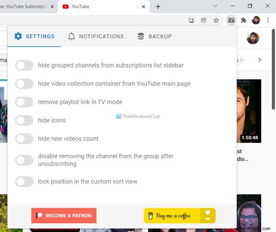Turn on the hide icons switch
The width and height of the screenshot is (276, 232).
pyautogui.click(x=24, y=120)
